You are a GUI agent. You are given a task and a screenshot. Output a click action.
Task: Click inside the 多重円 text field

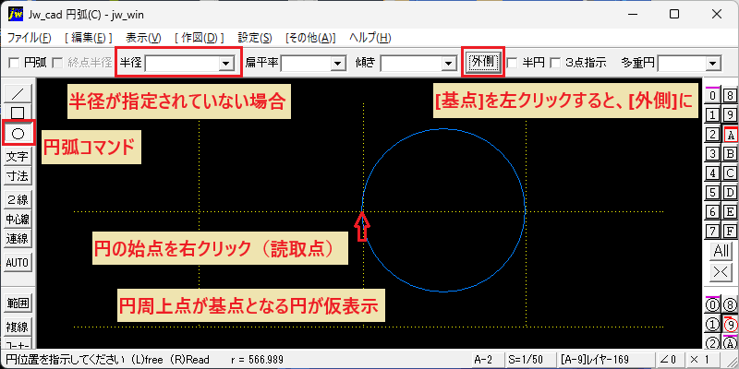pos(682,63)
